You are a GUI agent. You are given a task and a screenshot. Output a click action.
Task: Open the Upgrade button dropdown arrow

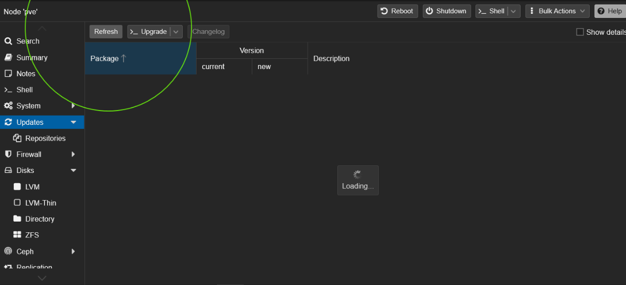tap(176, 32)
